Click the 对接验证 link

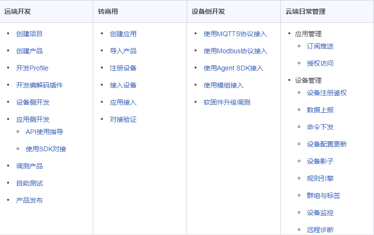123,119
